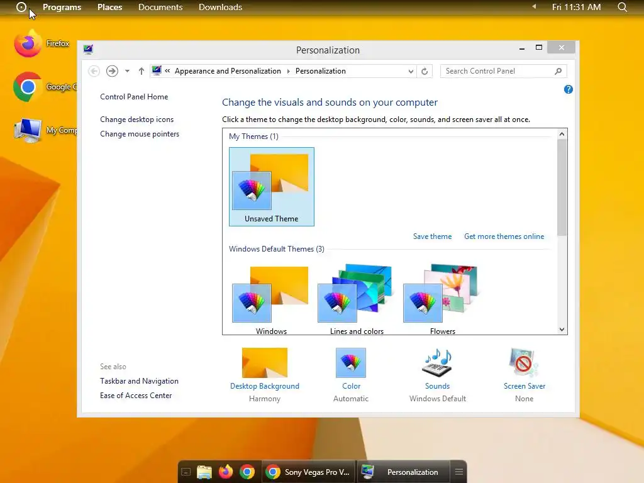Open the address bar history dropdown
644x483 pixels.
pyautogui.click(x=411, y=71)
